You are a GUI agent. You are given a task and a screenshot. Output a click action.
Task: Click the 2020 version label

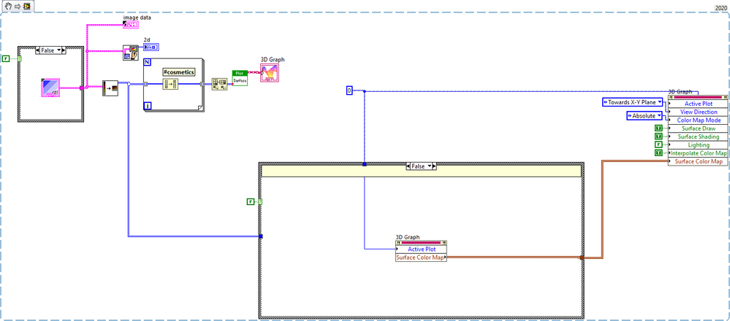click(x=721, y=8)
